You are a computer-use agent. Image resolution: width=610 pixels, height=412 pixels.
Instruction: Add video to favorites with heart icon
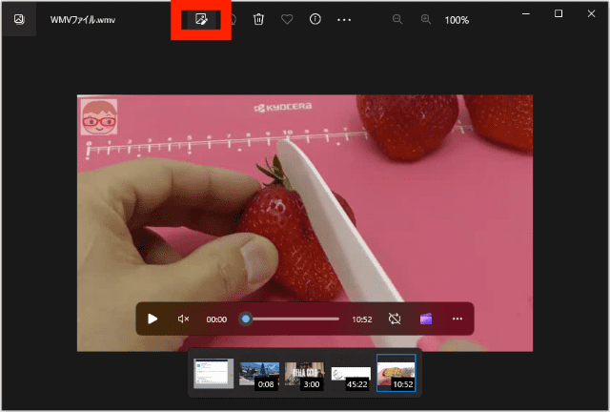pyautogui.click(x=287, y=19)
